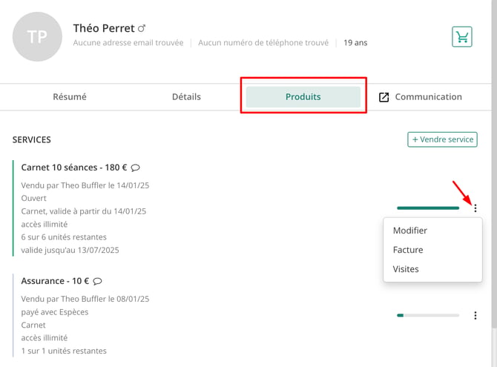The image size is (497, 367).
Task: Switch to the Résumé tab
Action: 70,96
